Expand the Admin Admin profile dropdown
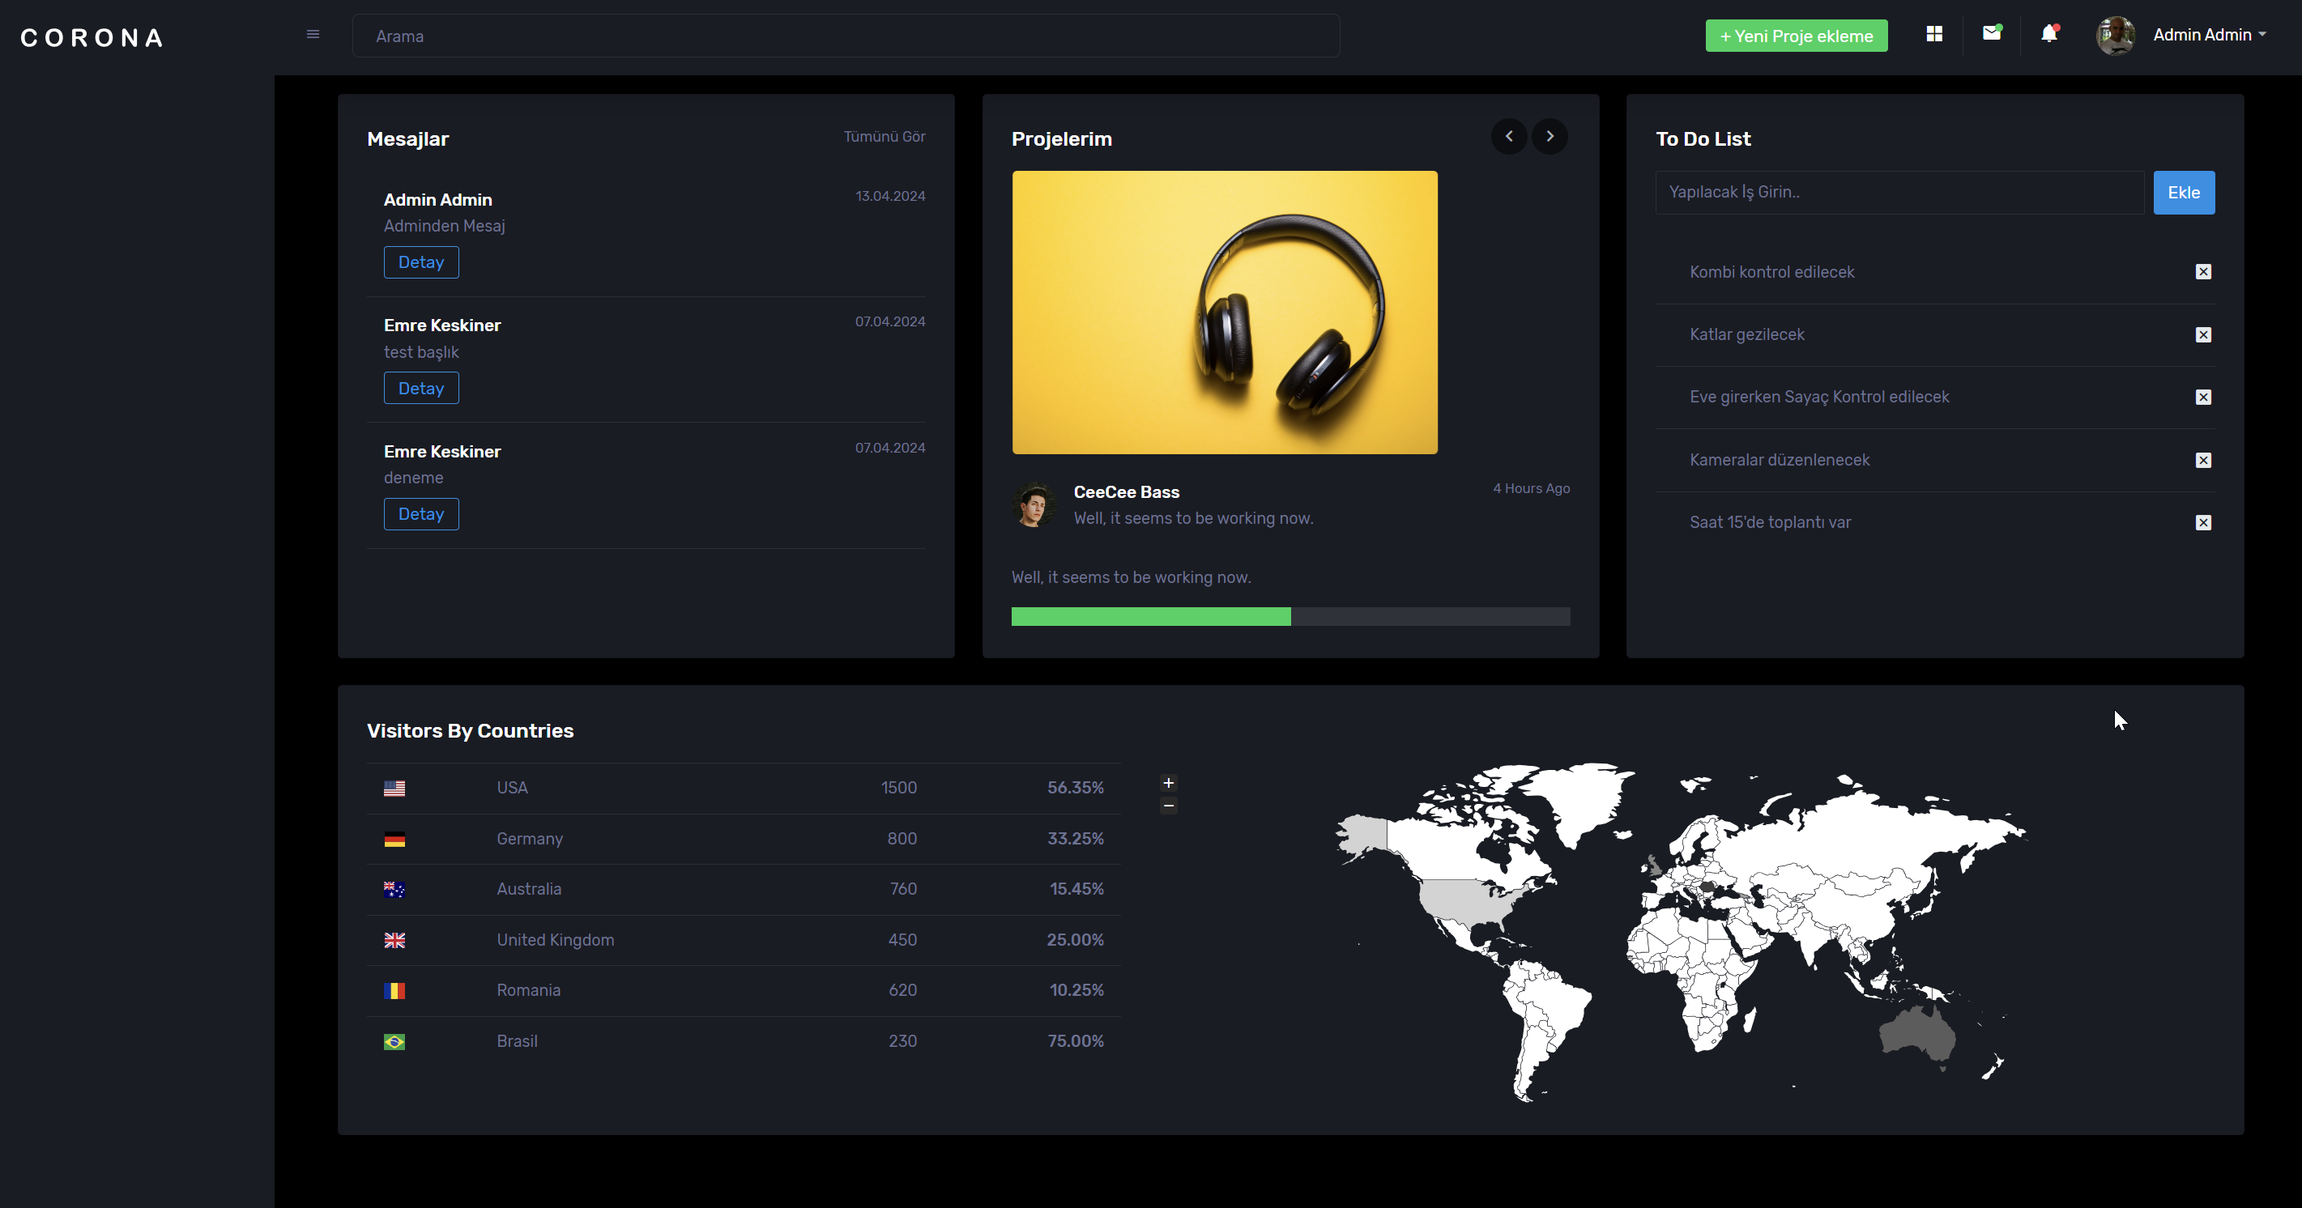The image size is (2302, 1208). [2210, 35]
